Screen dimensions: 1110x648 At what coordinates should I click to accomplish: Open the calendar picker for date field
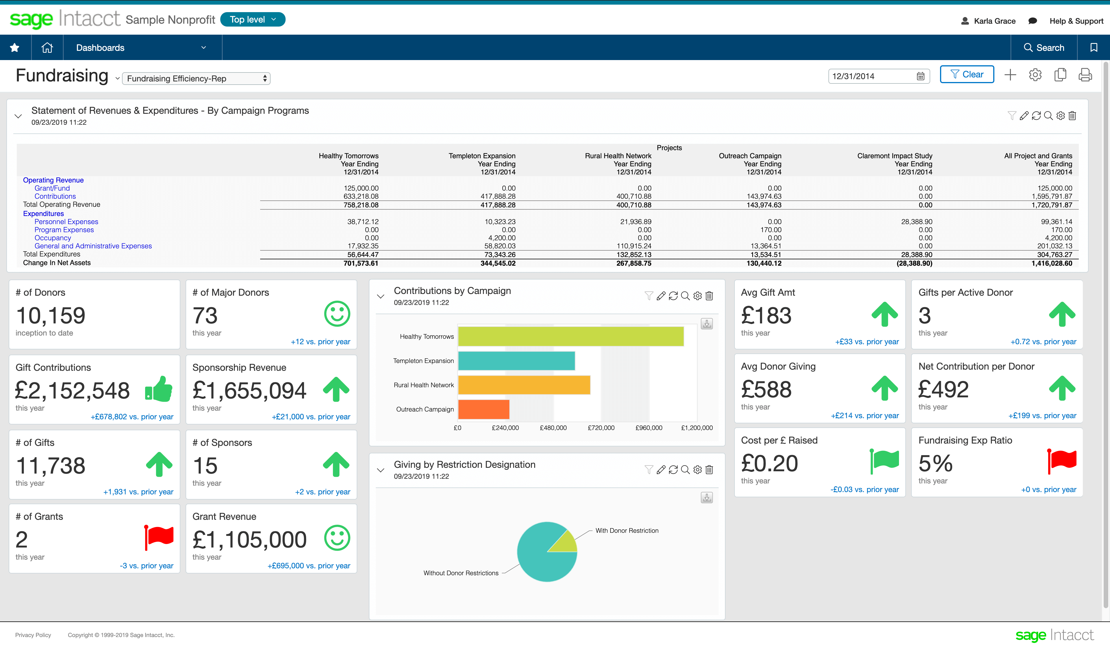920,77
